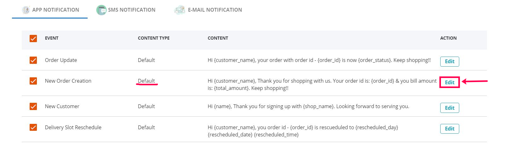Edit the New Customer notification content
This screenshot has height=166, width=509.
(x=449, y=108)
